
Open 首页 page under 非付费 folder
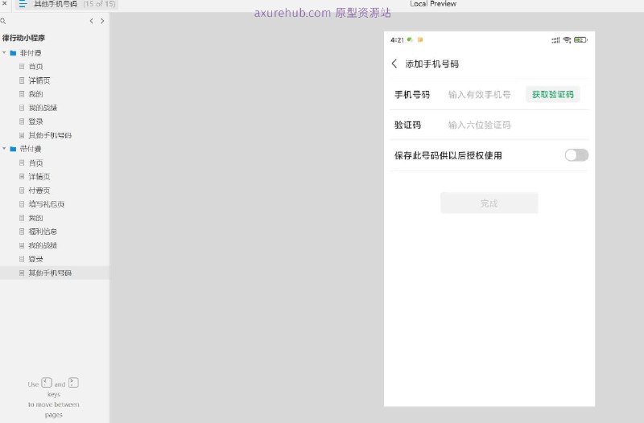click(35, 67)
